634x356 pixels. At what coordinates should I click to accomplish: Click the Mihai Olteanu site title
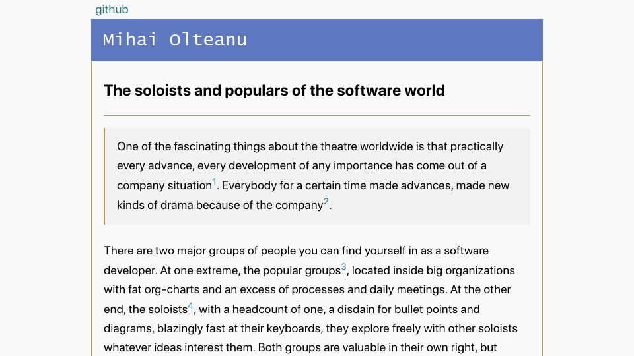174,40
